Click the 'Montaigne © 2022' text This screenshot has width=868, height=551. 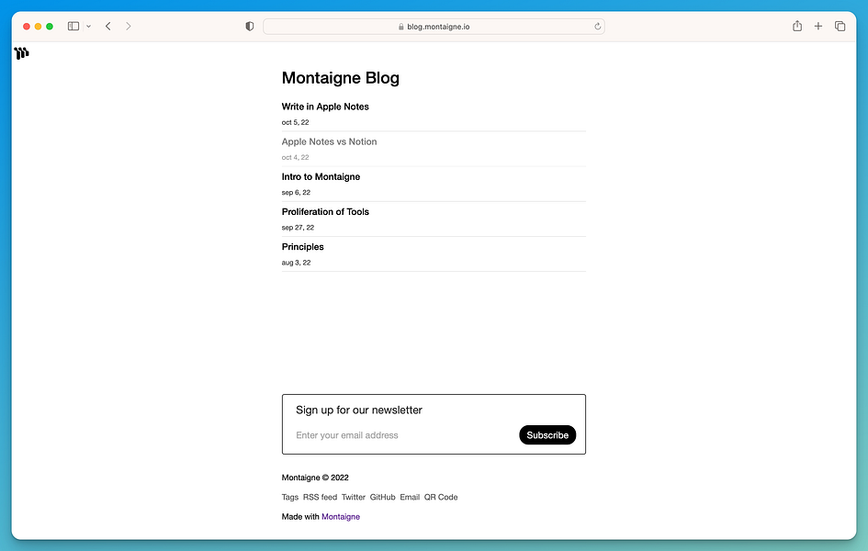[x=315, y=478]
